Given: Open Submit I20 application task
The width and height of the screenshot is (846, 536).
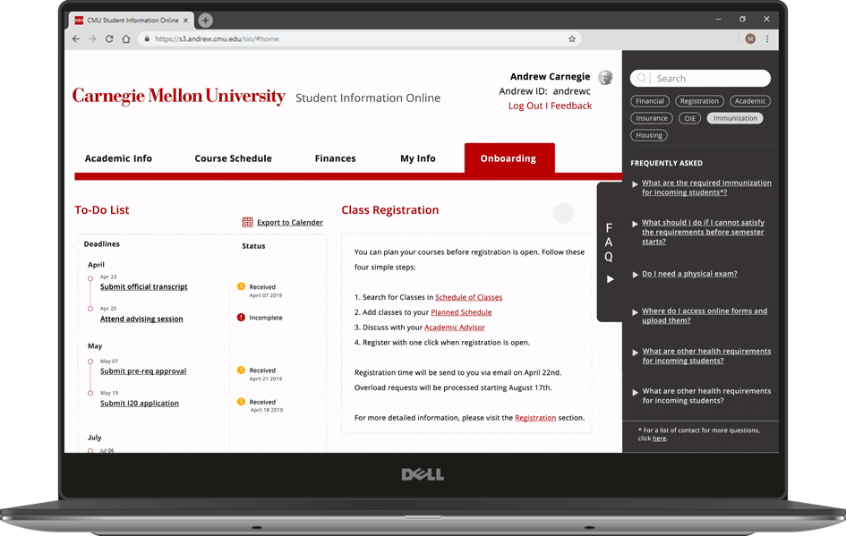Looking at the screenshot, I should (x=139, y=403).
